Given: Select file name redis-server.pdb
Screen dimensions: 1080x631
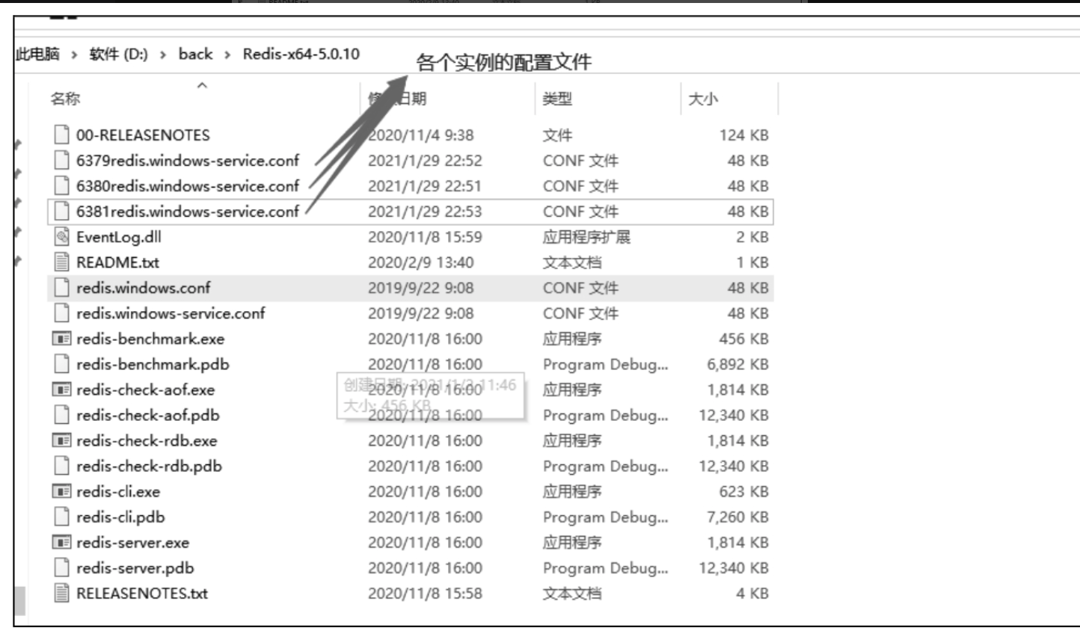Looking at the screenshot, I should (135, 567).
